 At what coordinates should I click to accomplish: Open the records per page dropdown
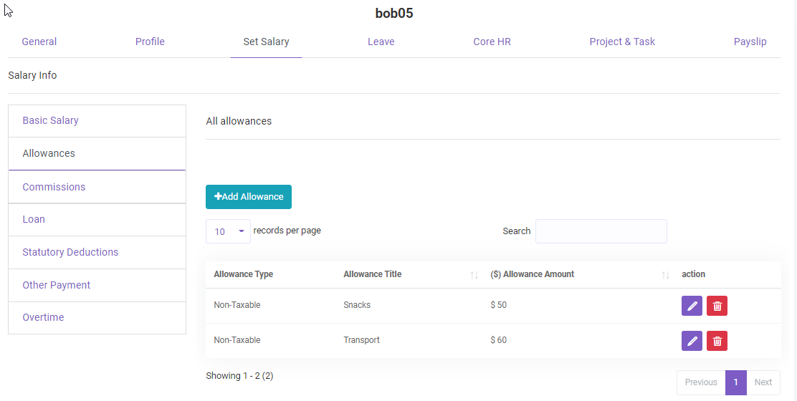pyautogui.click(x=228, y=231)
